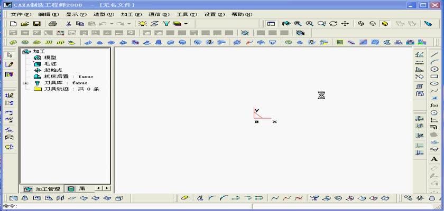Toggle shaded yellow solid display icon

pos(385,24)
